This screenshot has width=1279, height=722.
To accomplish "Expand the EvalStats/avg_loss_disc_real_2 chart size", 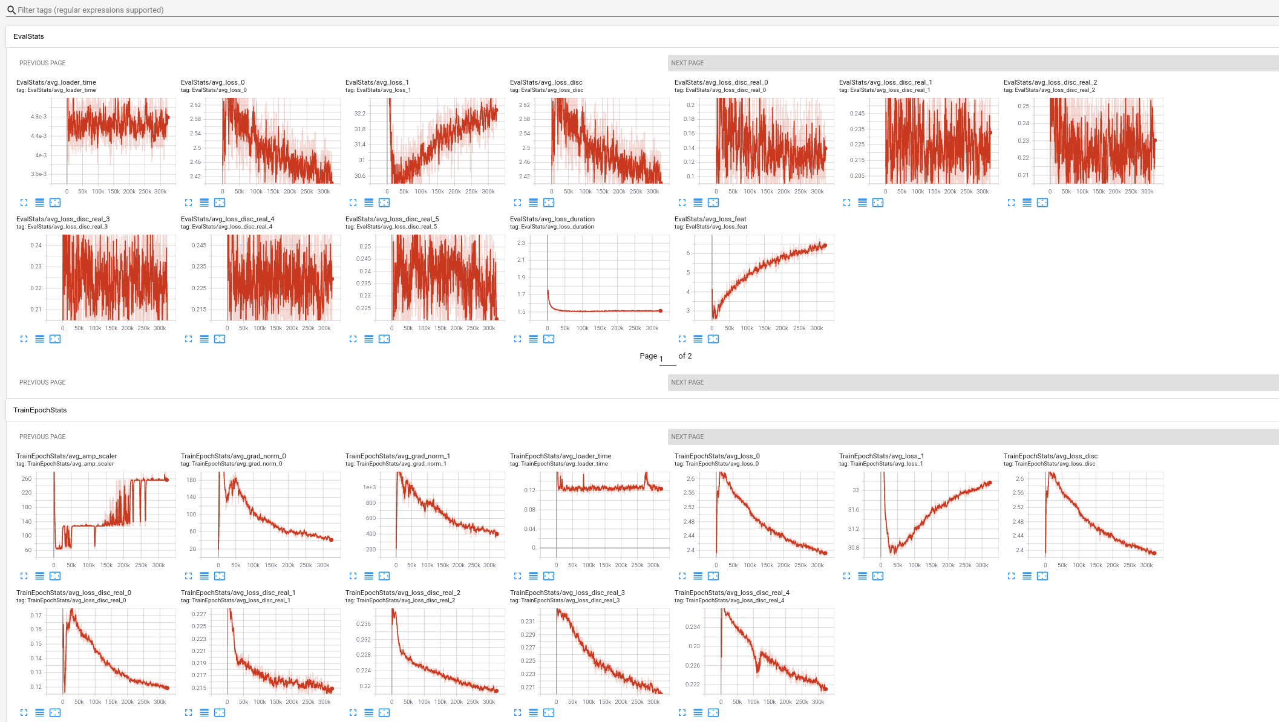I will (1012, 203).
